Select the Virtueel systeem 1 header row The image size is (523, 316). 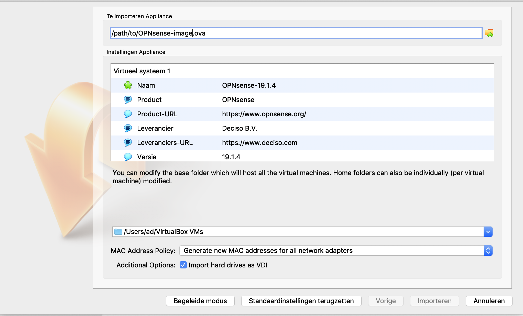142,71
